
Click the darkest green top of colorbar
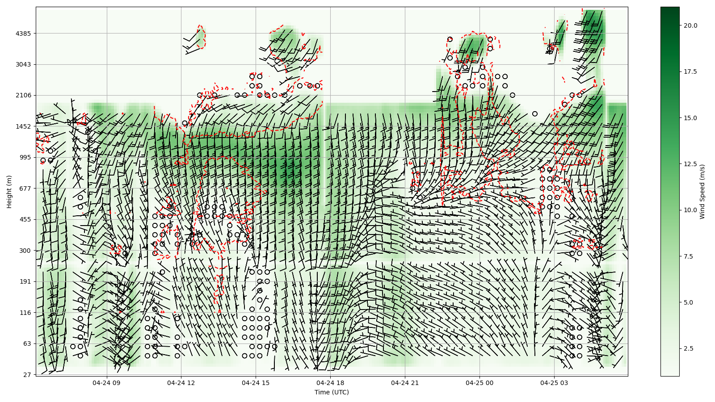(669, 10)
